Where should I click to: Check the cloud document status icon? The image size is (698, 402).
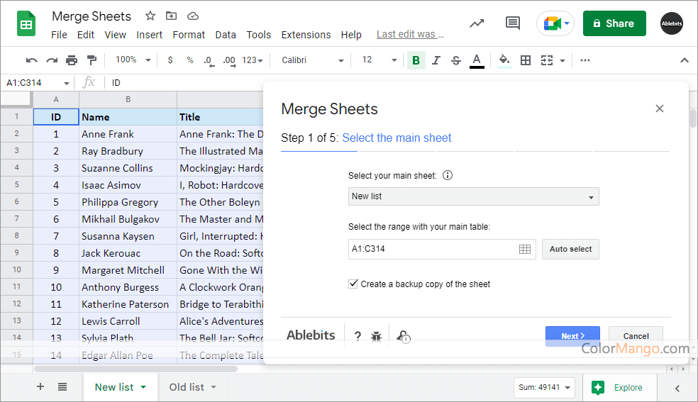193,16
